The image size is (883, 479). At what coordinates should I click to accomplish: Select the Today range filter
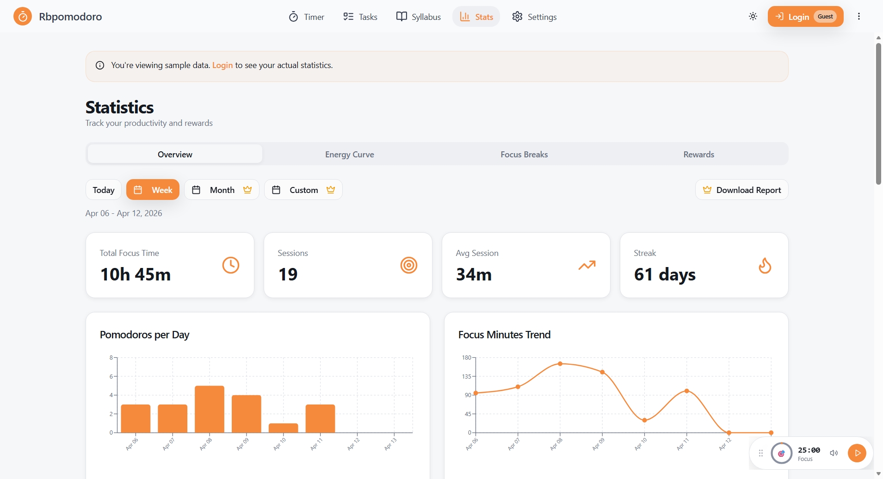[x=104, y=190]
